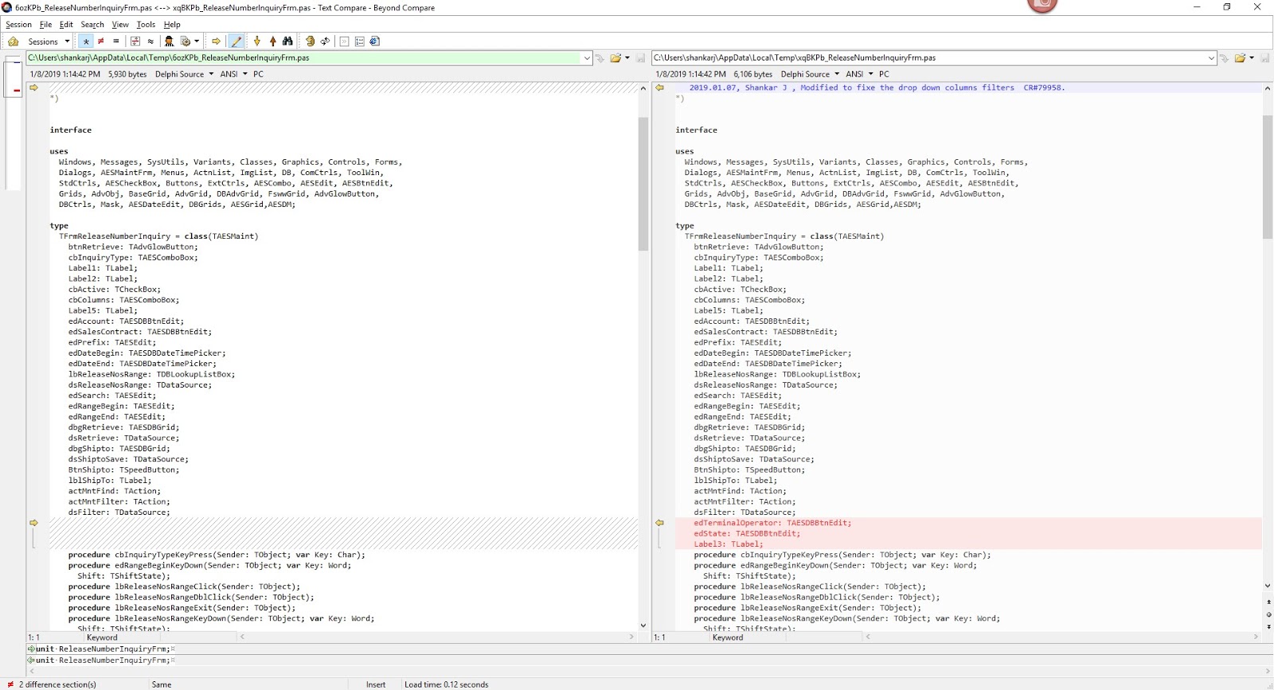1274x690 pixels.
Task: Open left ANSI encoding dropdown
Action: coord(233,74)
